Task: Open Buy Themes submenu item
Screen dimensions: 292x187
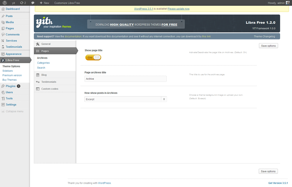Action: click(9, 80)
